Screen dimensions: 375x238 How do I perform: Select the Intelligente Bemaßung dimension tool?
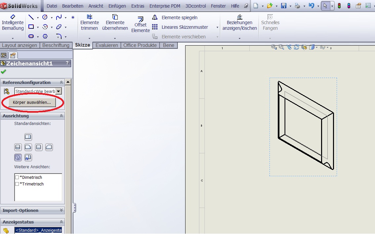[x=13, y=23]
